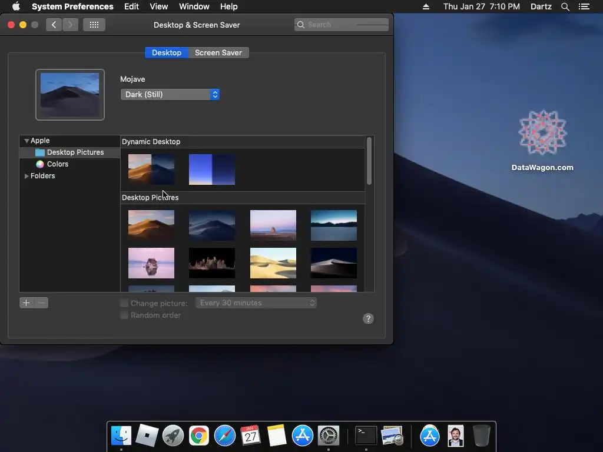The image size is (603, 452).
Task: Open Notification Center list icon
Action: 584,6
